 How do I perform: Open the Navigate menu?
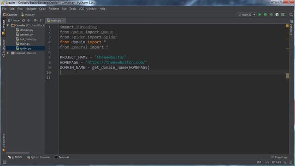pyautogui.click(x=31, y=9)
